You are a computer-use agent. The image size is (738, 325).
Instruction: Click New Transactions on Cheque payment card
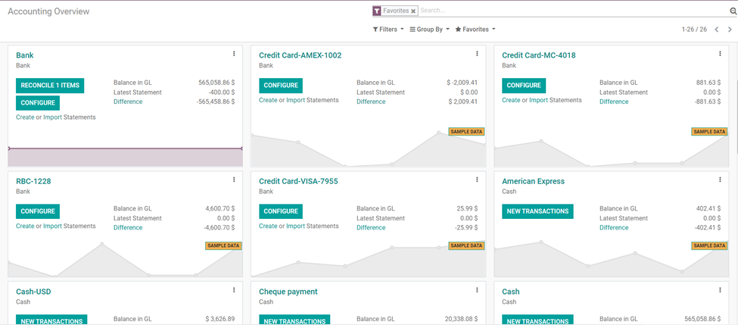point(294,320)
